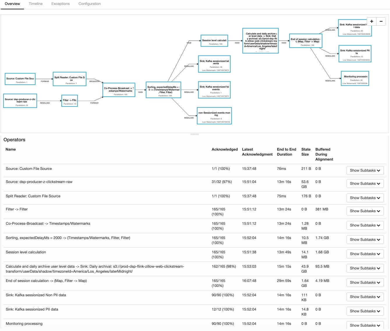Click the Split Reader: Custom File Source row

coord(33,196)
